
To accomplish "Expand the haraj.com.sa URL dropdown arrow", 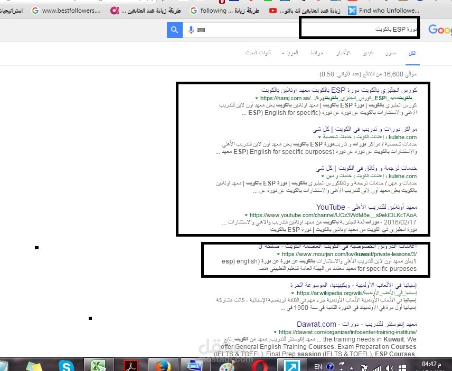I will point(257,99).
